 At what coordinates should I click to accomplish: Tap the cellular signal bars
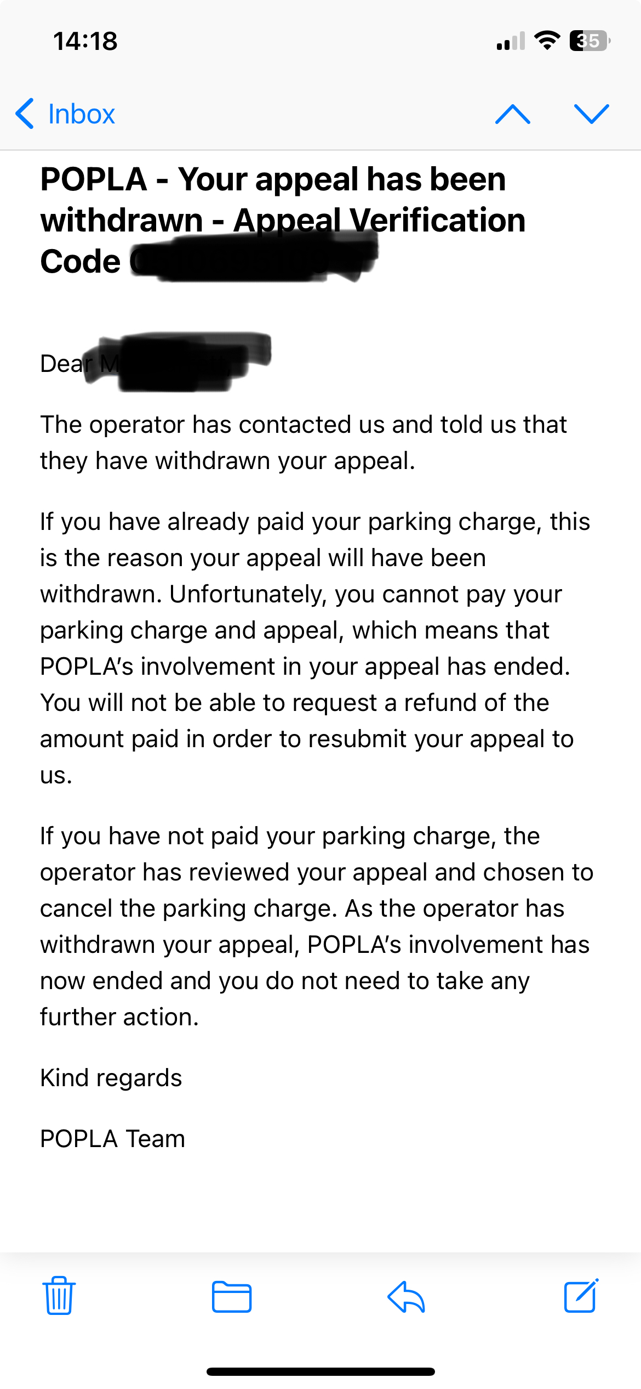click(510, 41)
